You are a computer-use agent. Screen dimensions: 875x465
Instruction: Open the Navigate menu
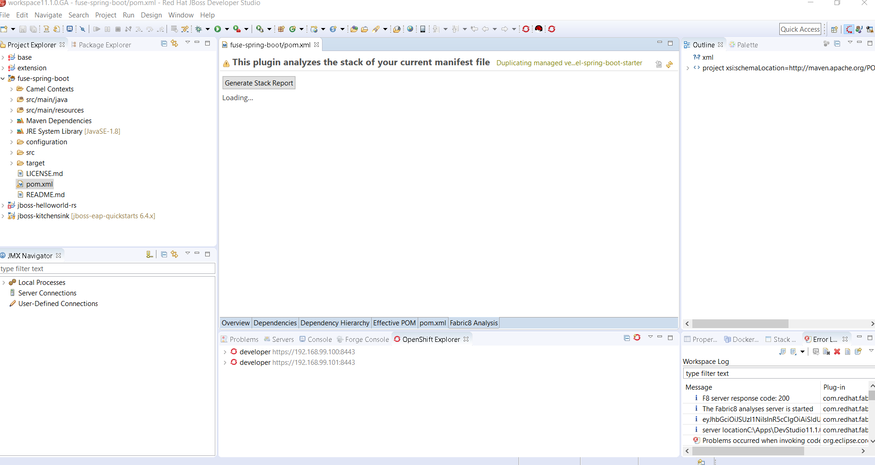click(x=48, y=15)
